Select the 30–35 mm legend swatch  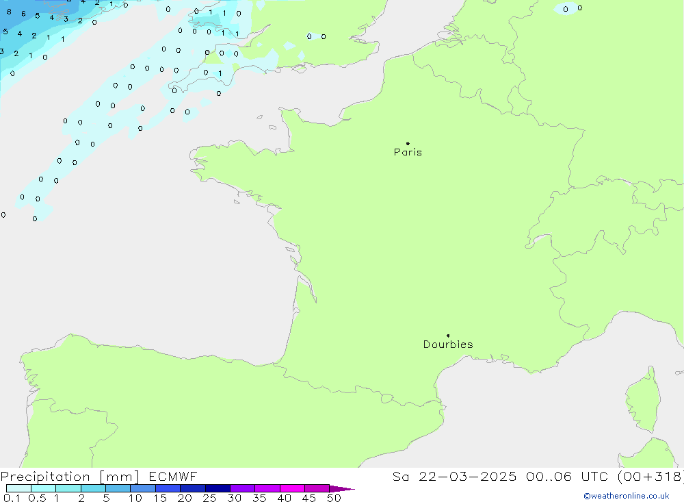[243, 488]
